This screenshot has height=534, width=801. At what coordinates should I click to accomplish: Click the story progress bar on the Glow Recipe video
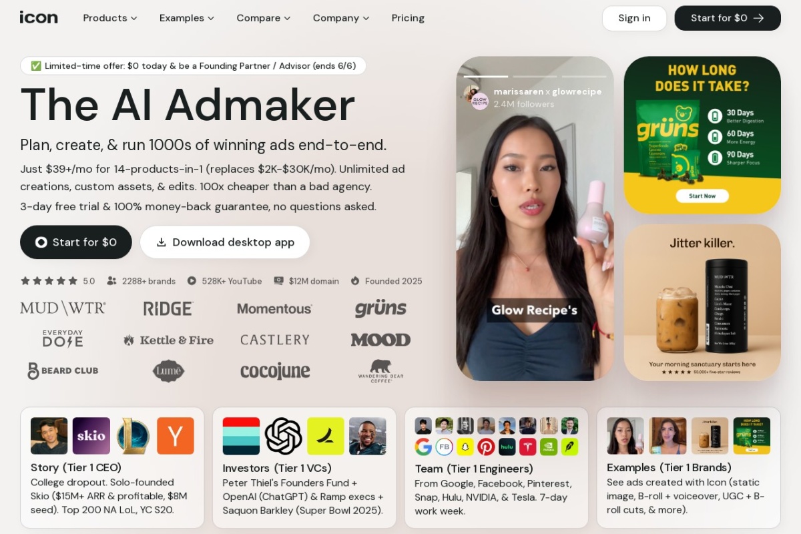click(535, 77)
